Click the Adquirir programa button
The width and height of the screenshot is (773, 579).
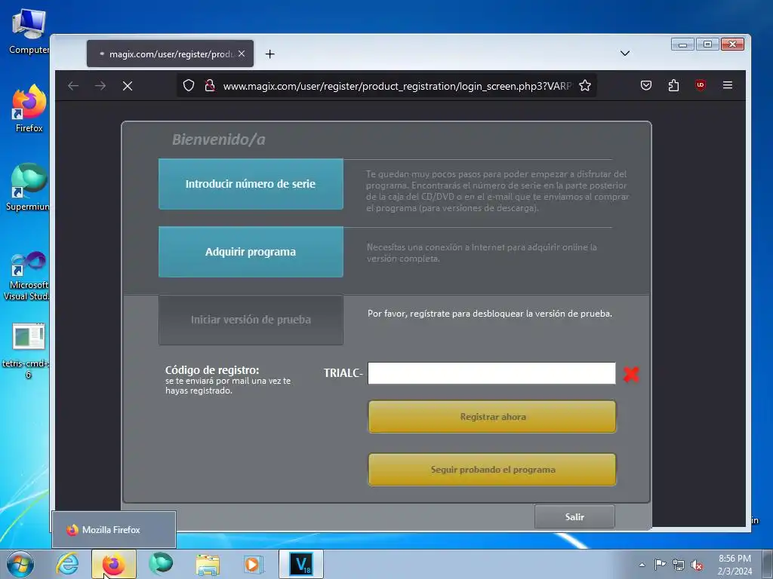(x=251, y=252)
